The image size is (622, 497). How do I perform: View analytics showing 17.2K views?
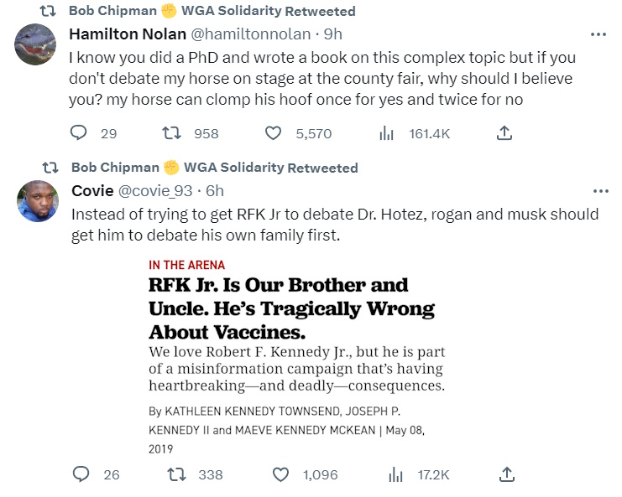pos(395,474)
